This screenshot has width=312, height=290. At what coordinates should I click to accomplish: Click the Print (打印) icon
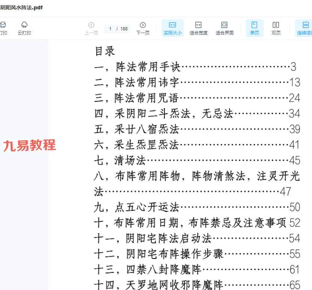[x=3, y=28]
